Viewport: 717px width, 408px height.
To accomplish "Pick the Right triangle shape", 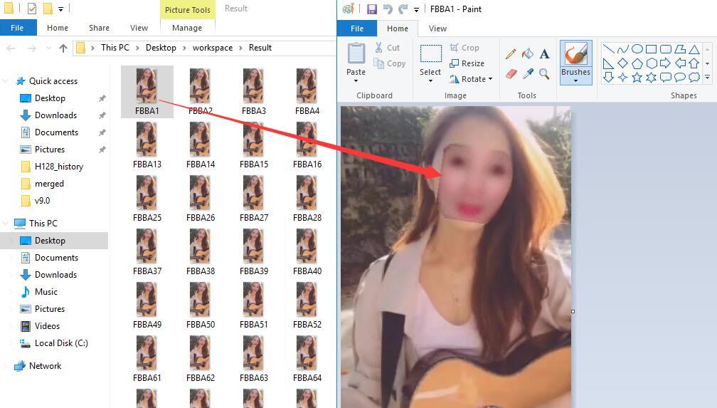I will pyautogui.click(x=608, y=63).
